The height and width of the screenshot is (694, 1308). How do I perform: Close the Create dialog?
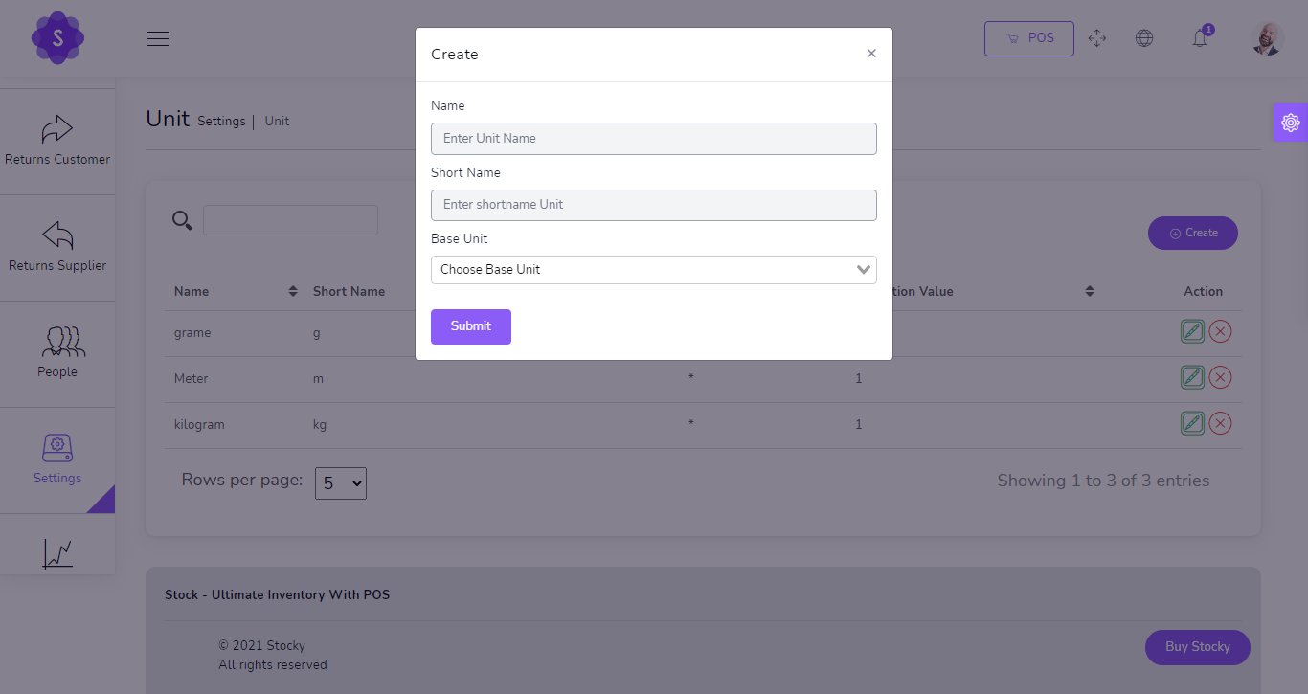pos(871,54)
